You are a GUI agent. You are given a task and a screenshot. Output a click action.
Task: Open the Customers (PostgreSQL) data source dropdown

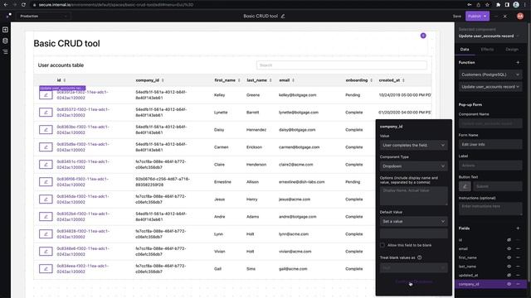pos(490,74)
